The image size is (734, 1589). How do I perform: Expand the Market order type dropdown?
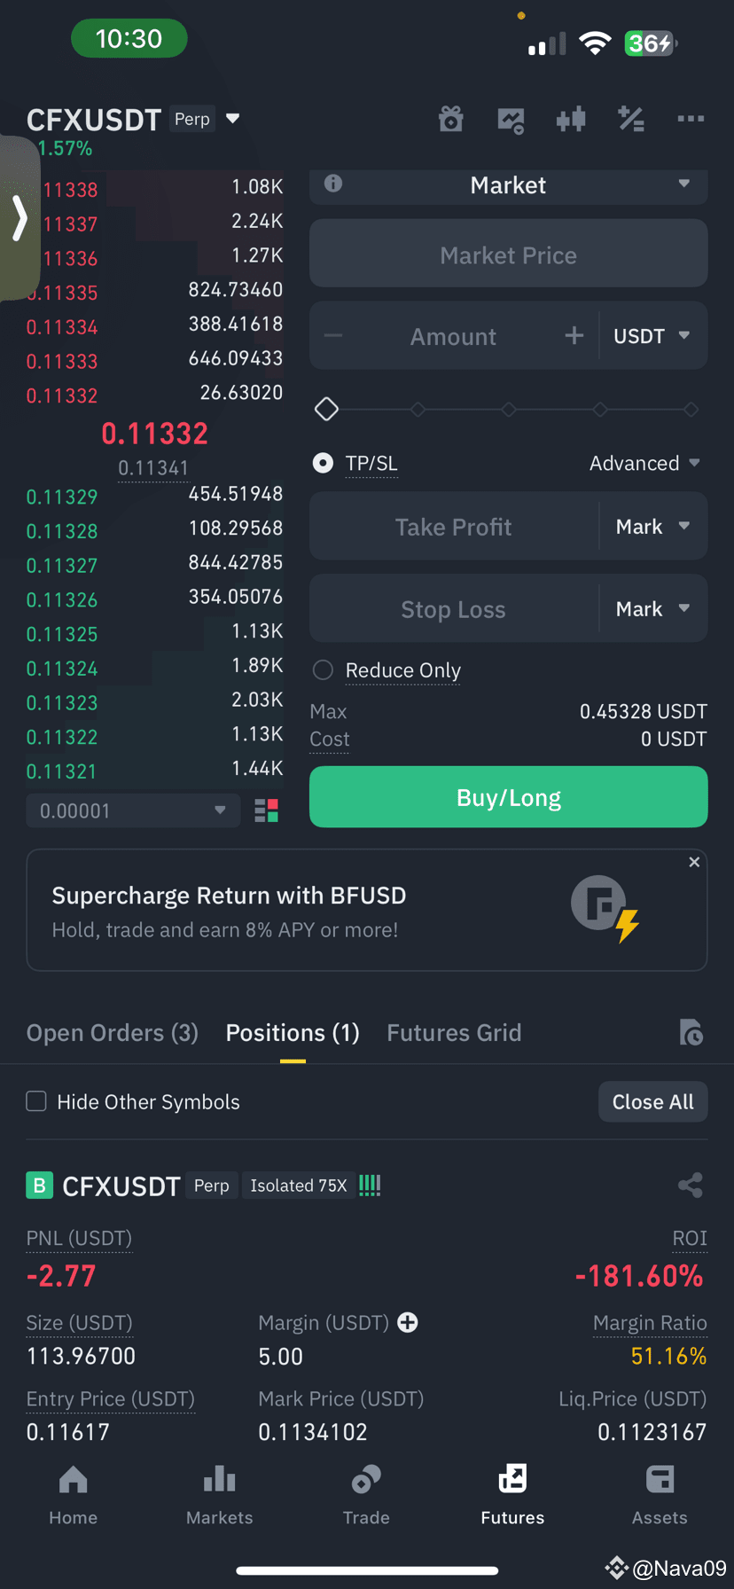(x=509, y=185)
